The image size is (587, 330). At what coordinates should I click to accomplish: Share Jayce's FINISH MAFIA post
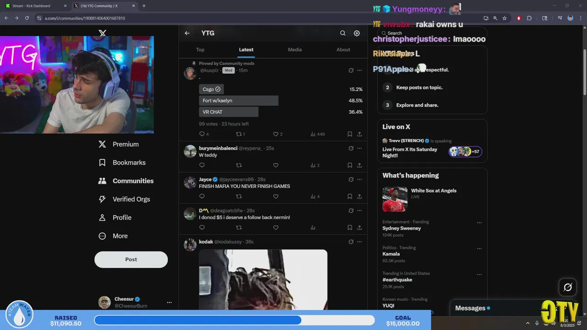tap(360, 196)
